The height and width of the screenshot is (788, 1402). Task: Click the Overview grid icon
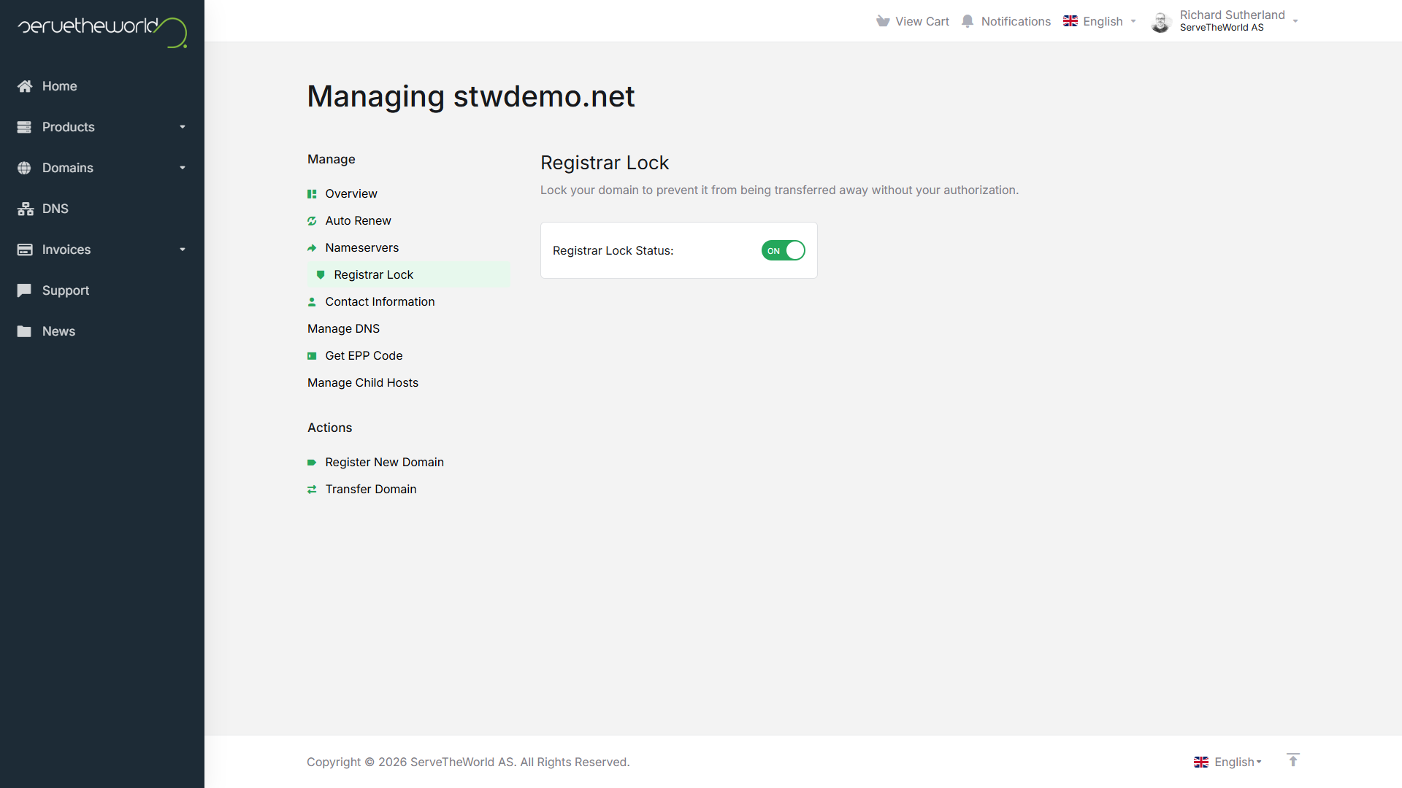point(312,194)
